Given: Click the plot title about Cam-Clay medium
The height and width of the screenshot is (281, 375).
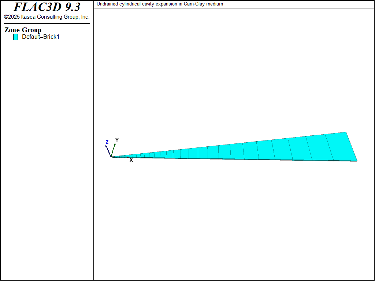Looking at the screenshot, I should (x=160, y=4).
